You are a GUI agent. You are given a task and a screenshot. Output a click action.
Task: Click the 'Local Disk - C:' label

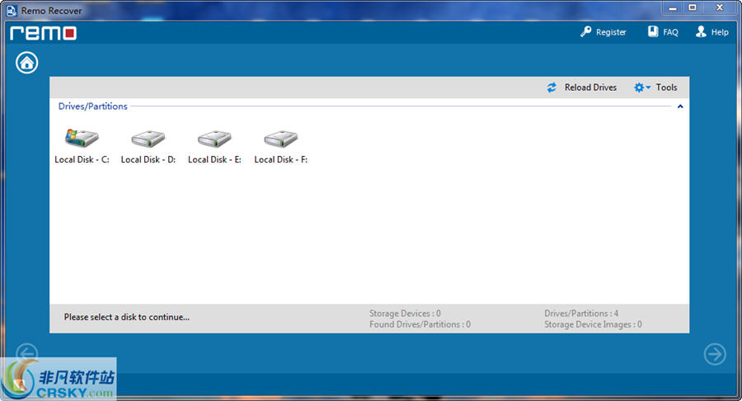[x=82, y=159]
